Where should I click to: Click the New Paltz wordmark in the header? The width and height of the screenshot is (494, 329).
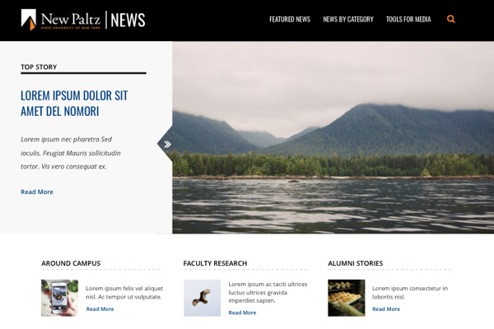tap(71, 20)
